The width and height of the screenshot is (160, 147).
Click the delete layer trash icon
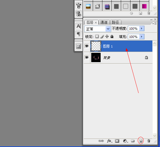(x=149, y=141)
